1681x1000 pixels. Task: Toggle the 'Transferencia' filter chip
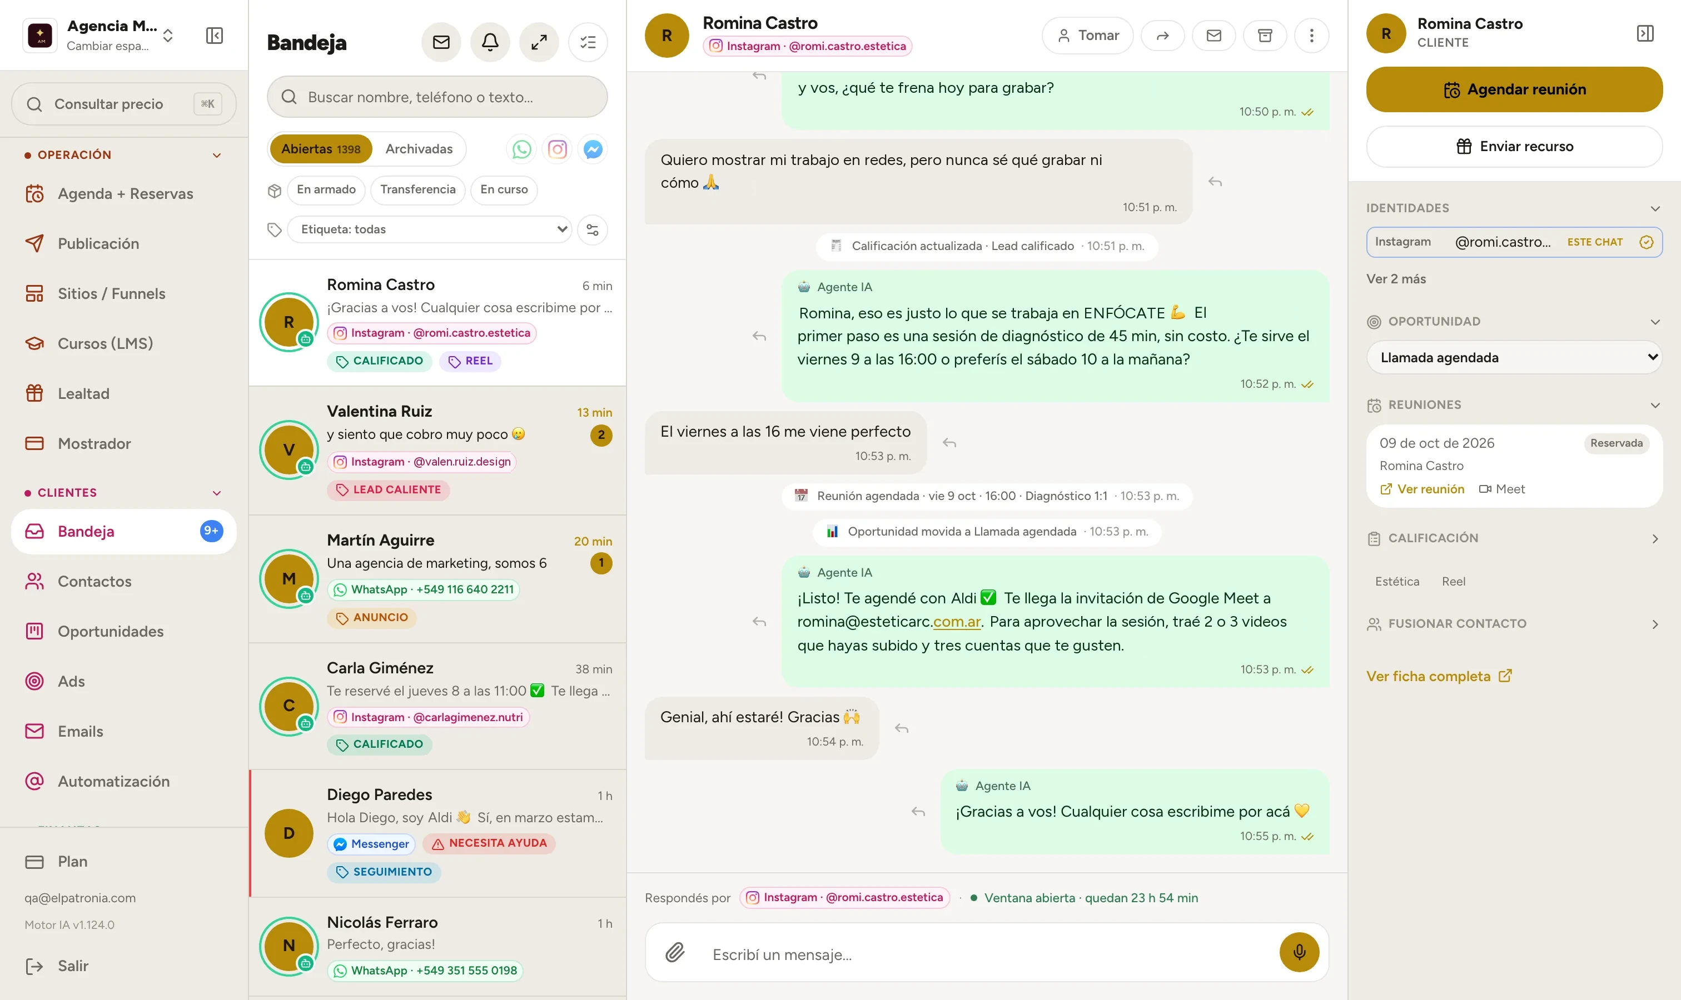coord(418,189)
